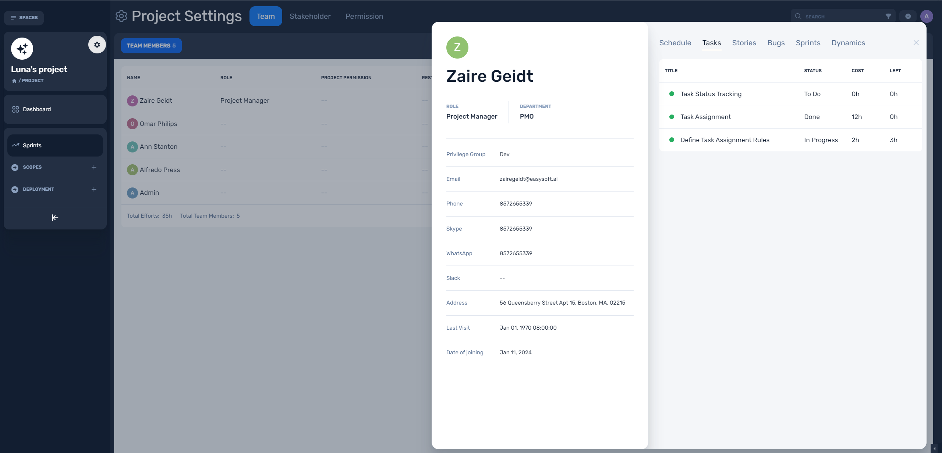Click green status dot of Task Status Tracking
The image size is (942, 453).
(x=672, y=94)
